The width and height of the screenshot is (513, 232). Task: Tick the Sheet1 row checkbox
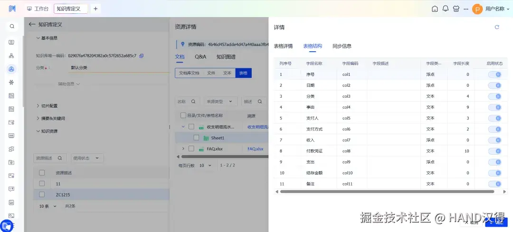[x=196, y=138]
